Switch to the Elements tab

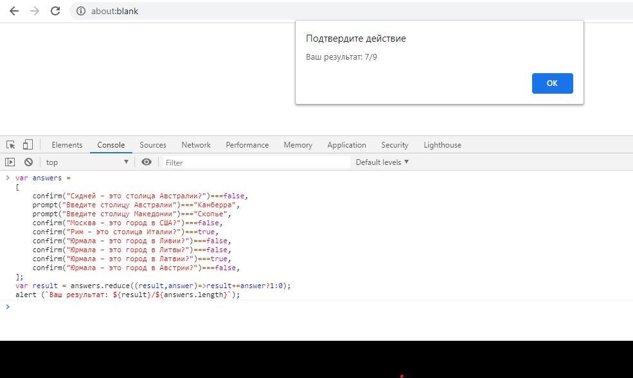click(x=67, y=145)
